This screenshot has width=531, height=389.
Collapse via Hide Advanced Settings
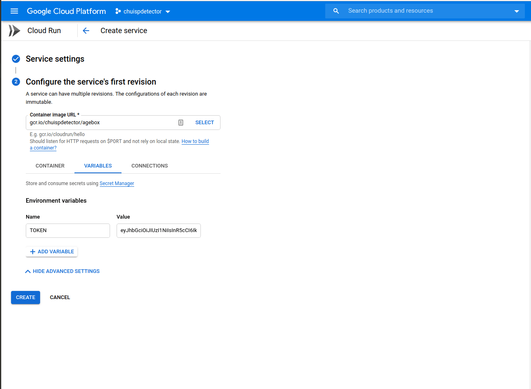point(62,271)
